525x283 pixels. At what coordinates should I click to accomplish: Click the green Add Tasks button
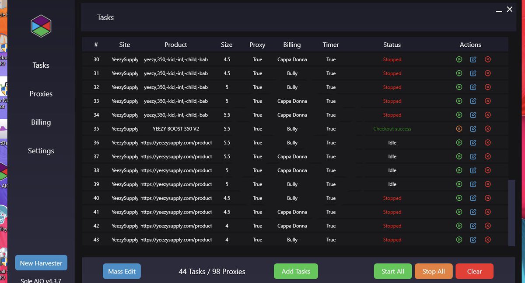click(296, 271)
